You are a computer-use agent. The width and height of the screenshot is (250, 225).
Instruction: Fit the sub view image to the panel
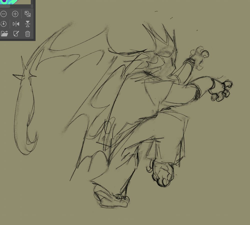[27, 14]
